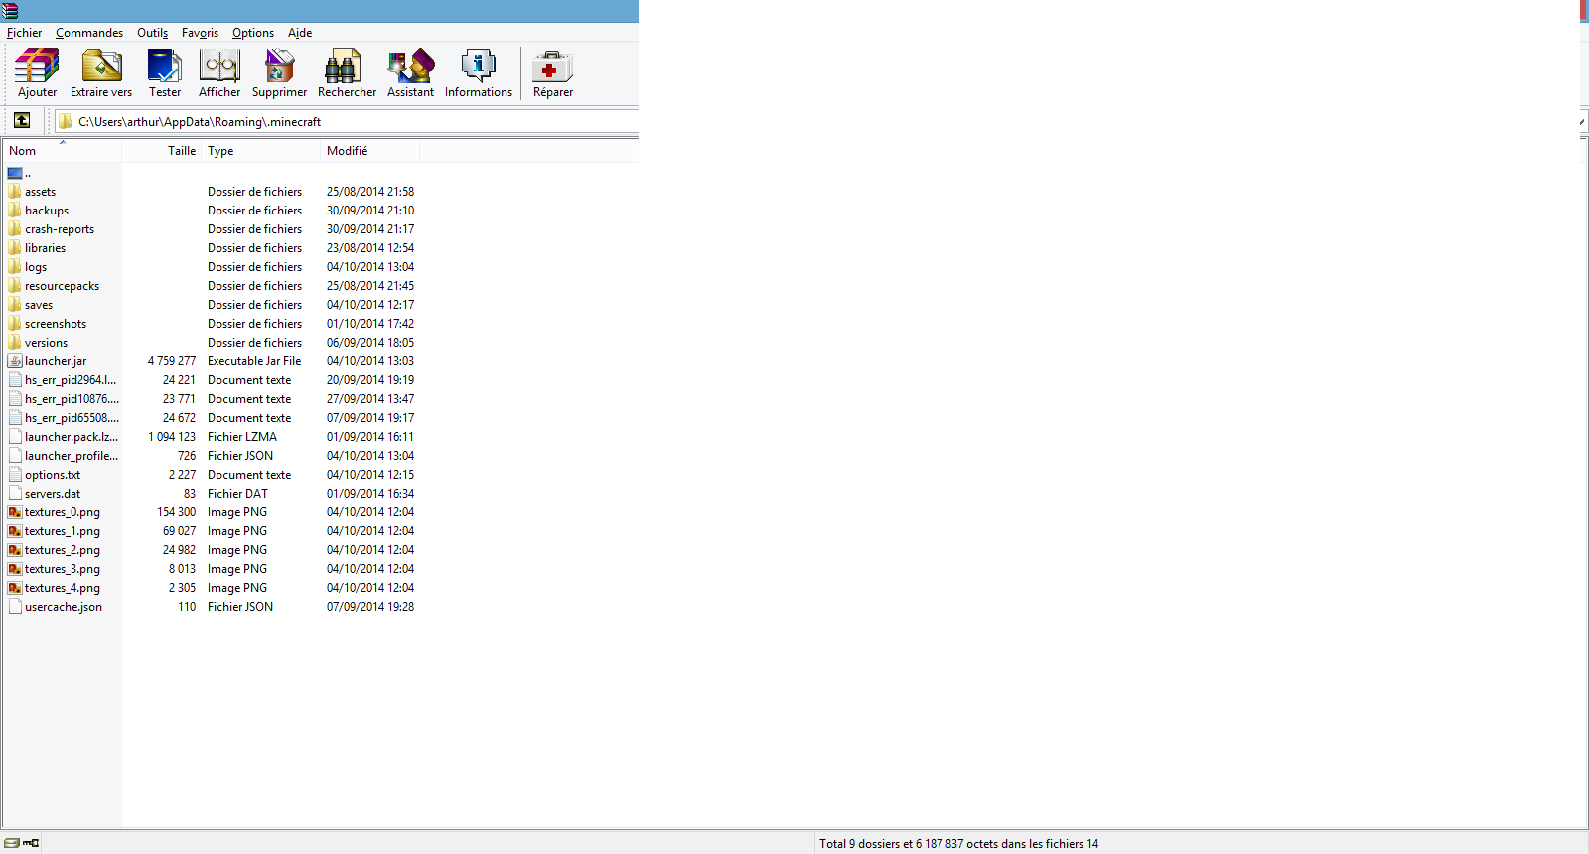
Task: Click the Réparer first-aid icon
Action: (552, 67)
